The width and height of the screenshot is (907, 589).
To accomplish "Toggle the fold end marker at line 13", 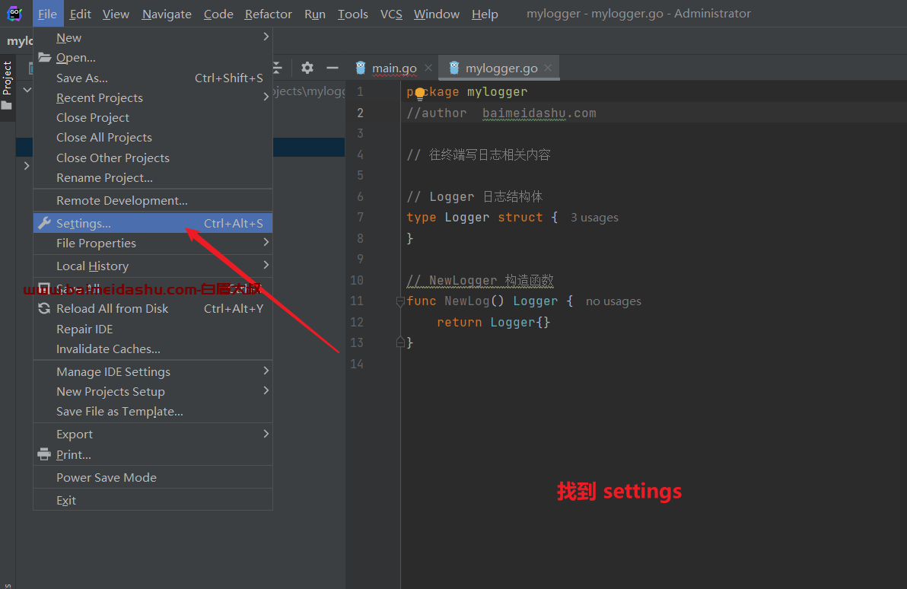I will [x=399, y=342].
